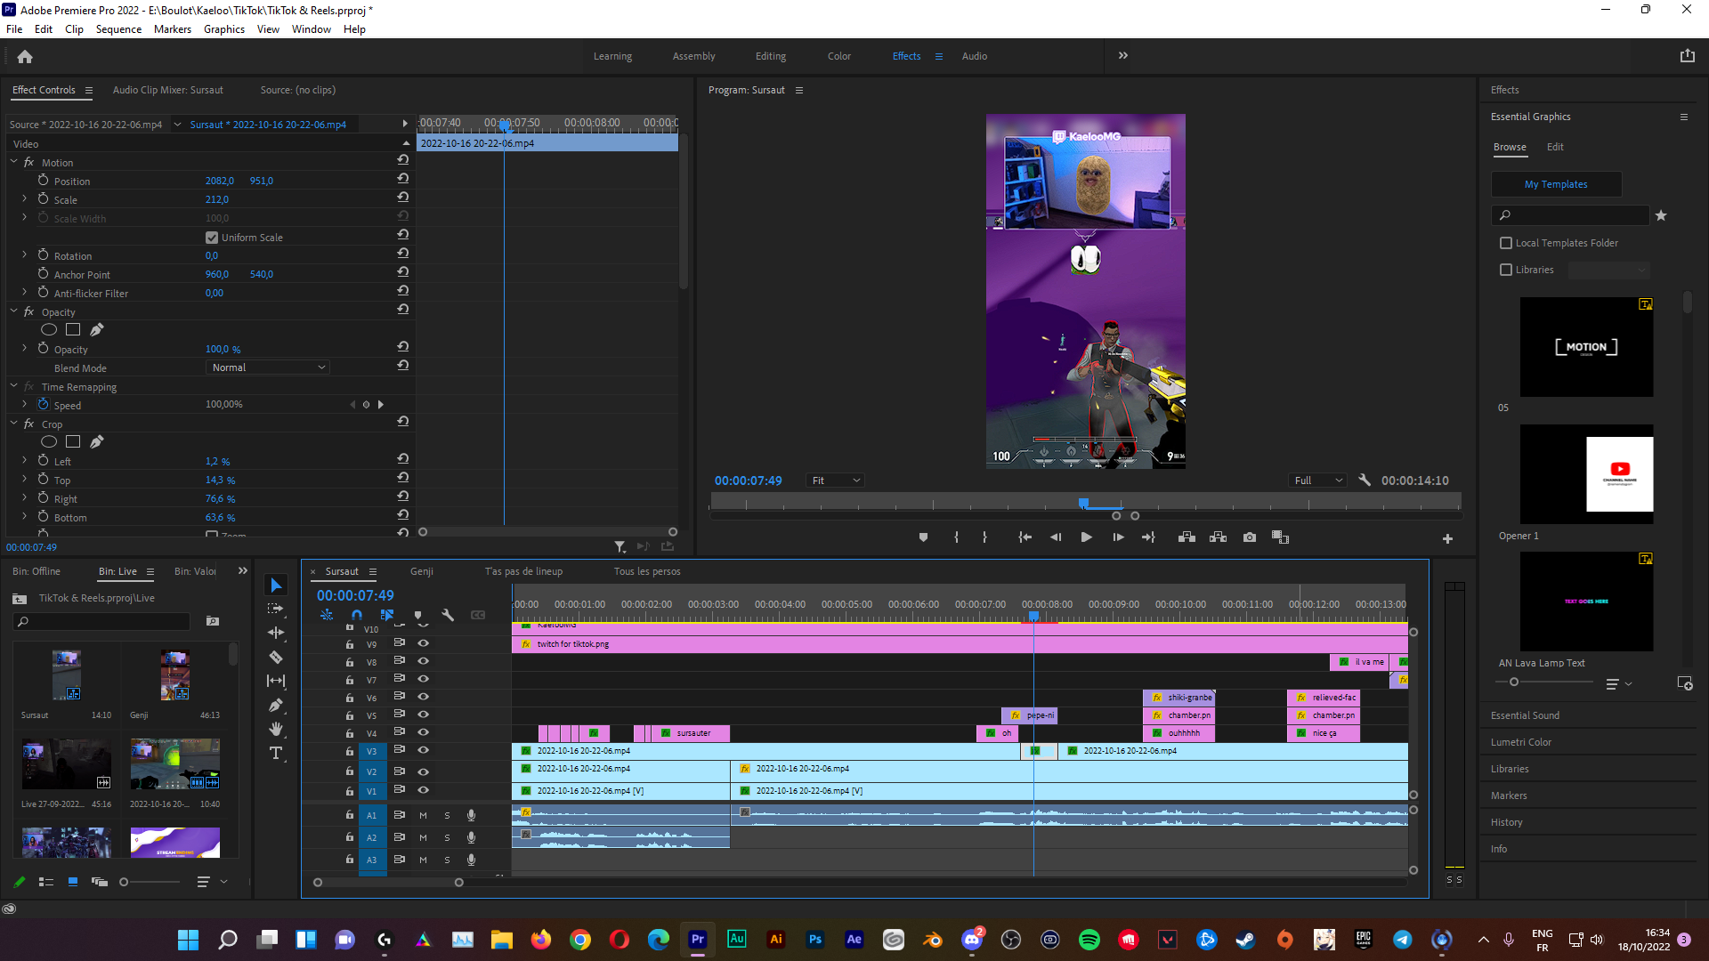Open Lumetri Color panel
The height and width of the screenshot is (961, 1709).
pos(1520,742)
